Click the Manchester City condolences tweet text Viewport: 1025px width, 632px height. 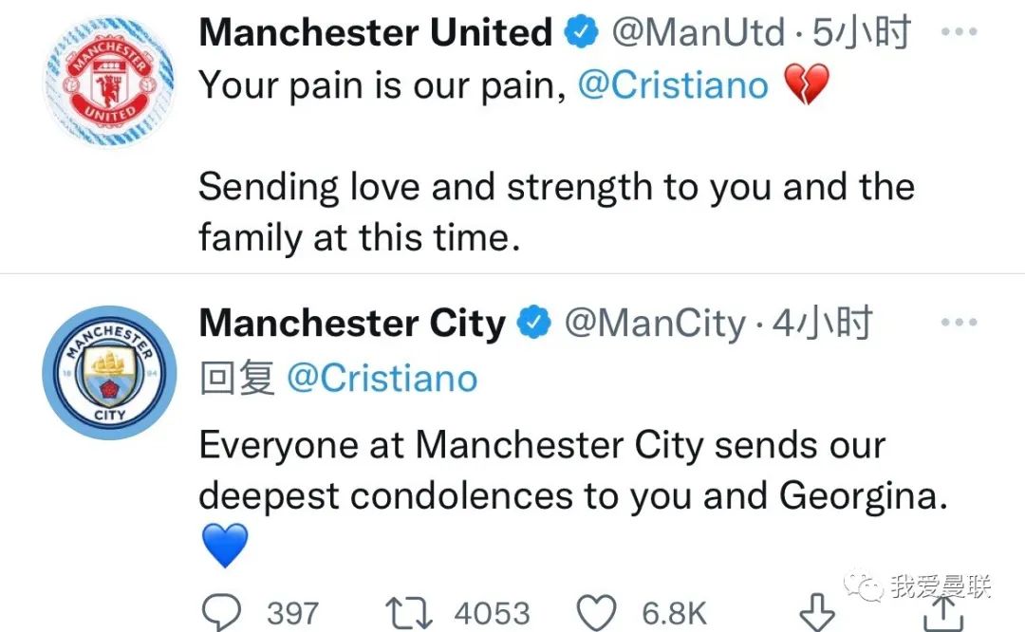[573, 471]
